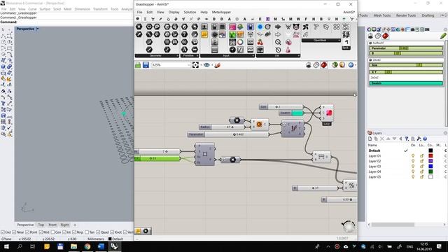Click the Size slider on the canvas

(x=281, y=107)
